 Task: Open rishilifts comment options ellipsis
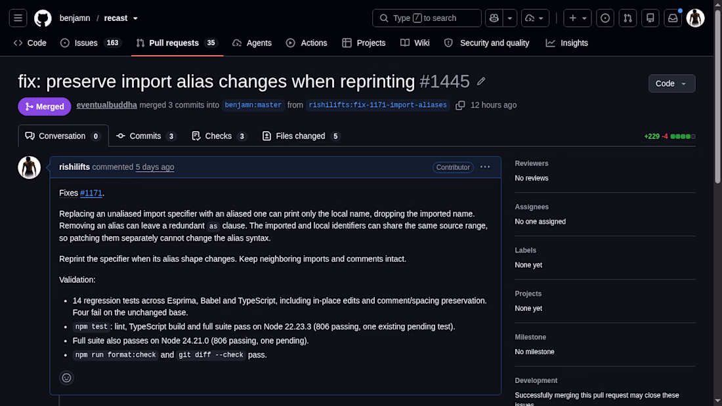[485, 167]
